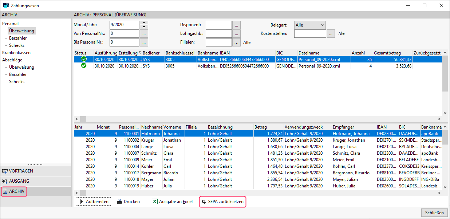Open Disponent lookup ellipsis button

click(237, 25)
